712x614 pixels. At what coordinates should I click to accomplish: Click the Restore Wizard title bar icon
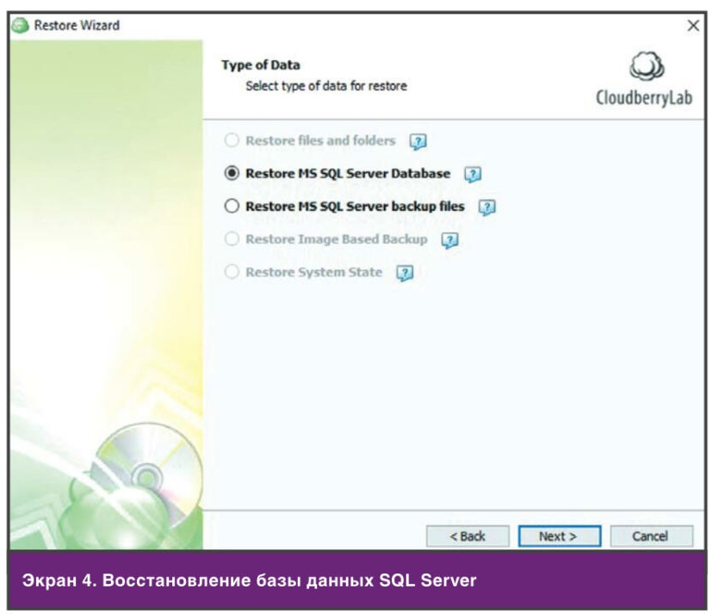20,26
